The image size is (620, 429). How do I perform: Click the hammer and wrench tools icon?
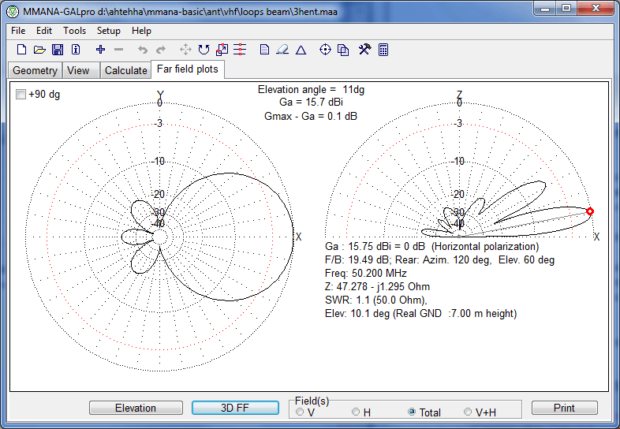coord(364,50)
